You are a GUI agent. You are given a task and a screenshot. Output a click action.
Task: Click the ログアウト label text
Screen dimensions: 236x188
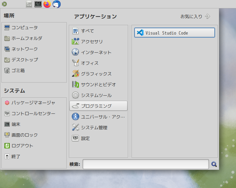coord(22,146)
